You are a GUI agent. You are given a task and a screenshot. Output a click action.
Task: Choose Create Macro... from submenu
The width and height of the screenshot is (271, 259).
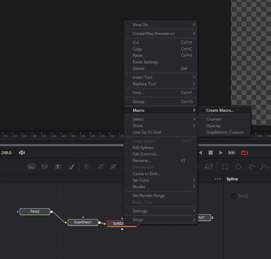224,110
